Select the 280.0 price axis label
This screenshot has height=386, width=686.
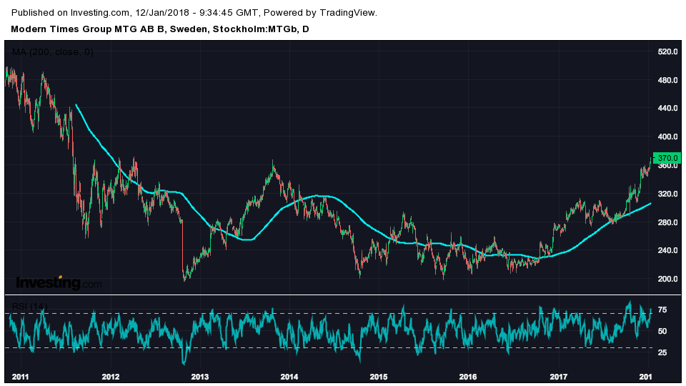(x=668, y=222)
